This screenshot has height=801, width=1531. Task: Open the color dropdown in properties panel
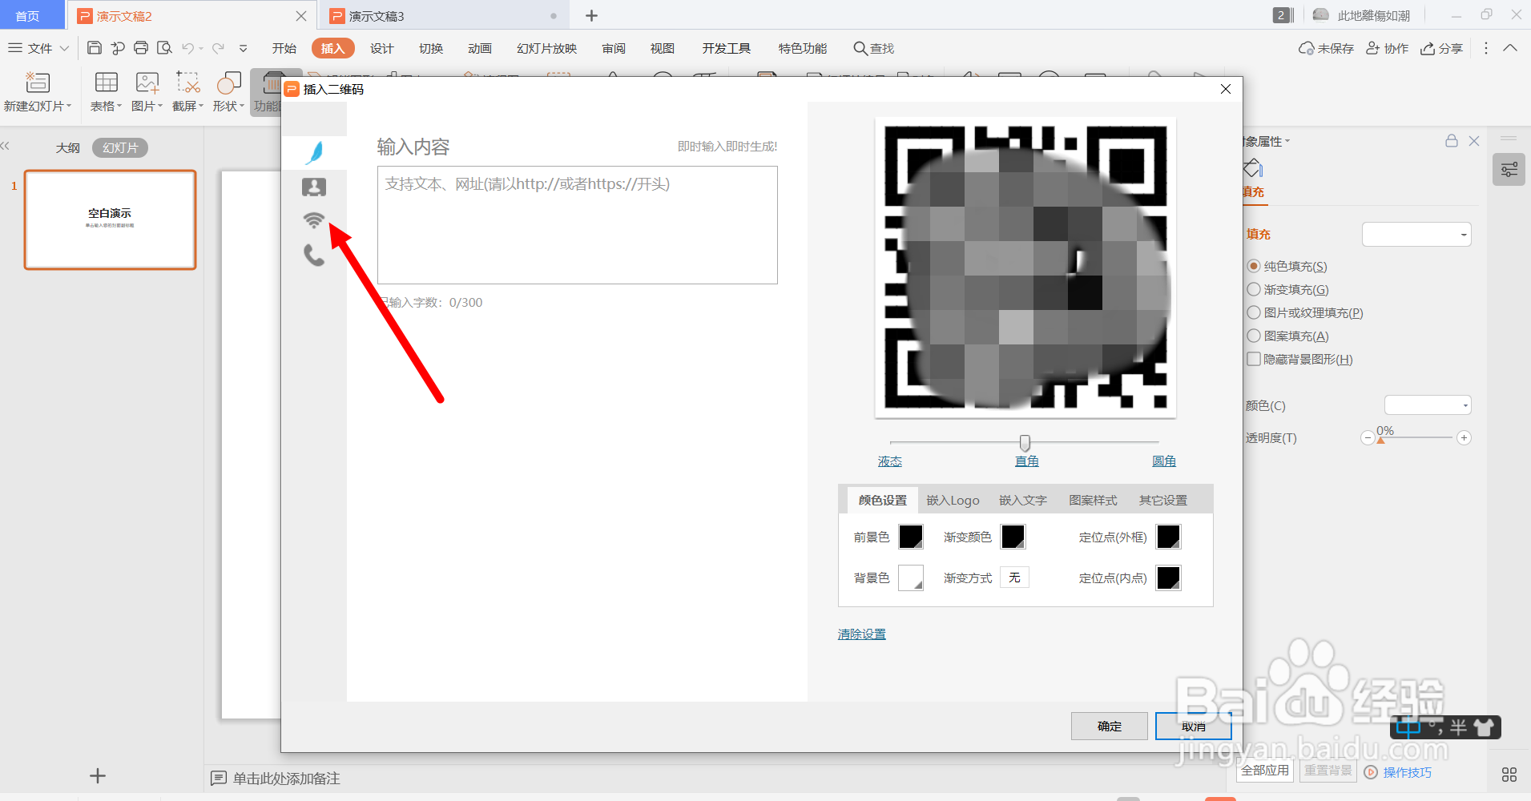coord(1428,405)
